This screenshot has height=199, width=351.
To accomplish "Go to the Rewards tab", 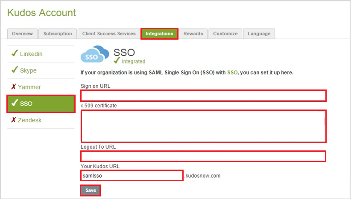I will [x=193, y=34].
